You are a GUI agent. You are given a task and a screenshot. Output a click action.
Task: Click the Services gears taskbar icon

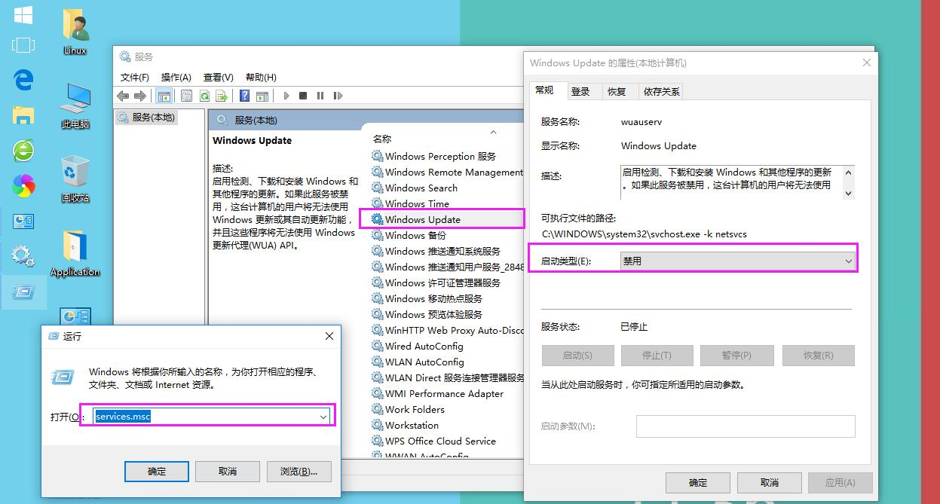pos(23,257)
